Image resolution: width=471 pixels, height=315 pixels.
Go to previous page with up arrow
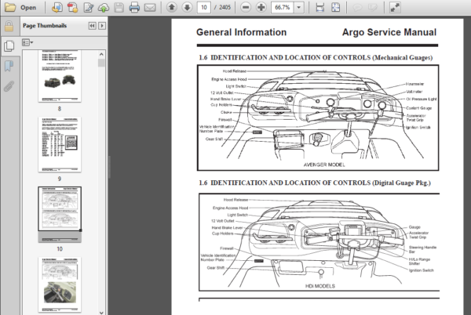point(171,8)
